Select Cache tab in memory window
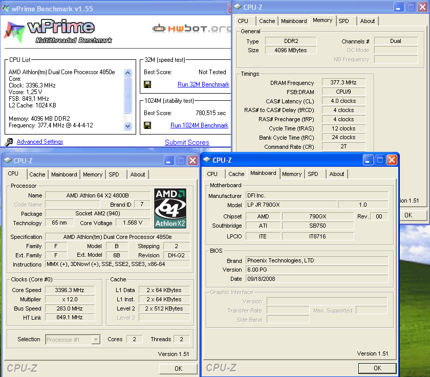The height and width of the screenshot is (377, 430). [267, 21]
